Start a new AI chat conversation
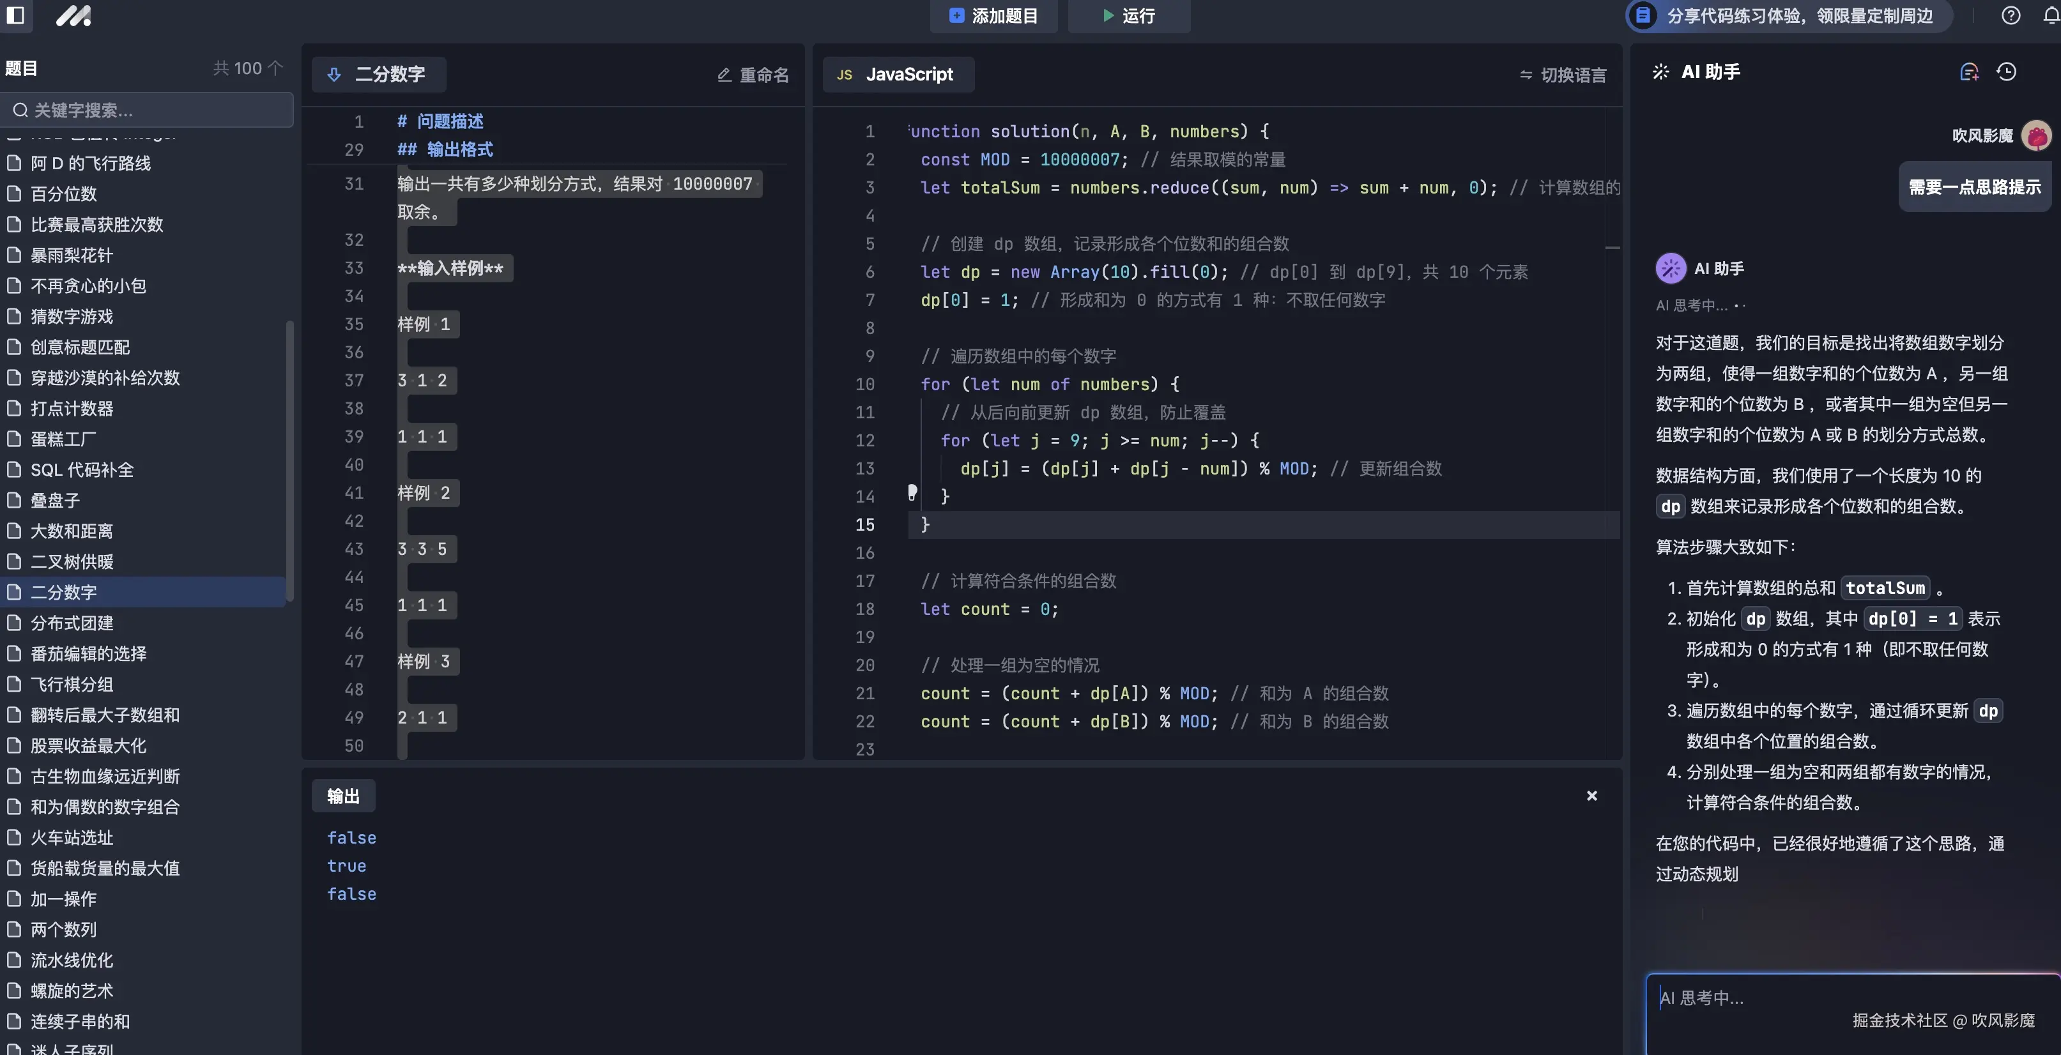2061x1055 pixels. [x=1970, y=71]
